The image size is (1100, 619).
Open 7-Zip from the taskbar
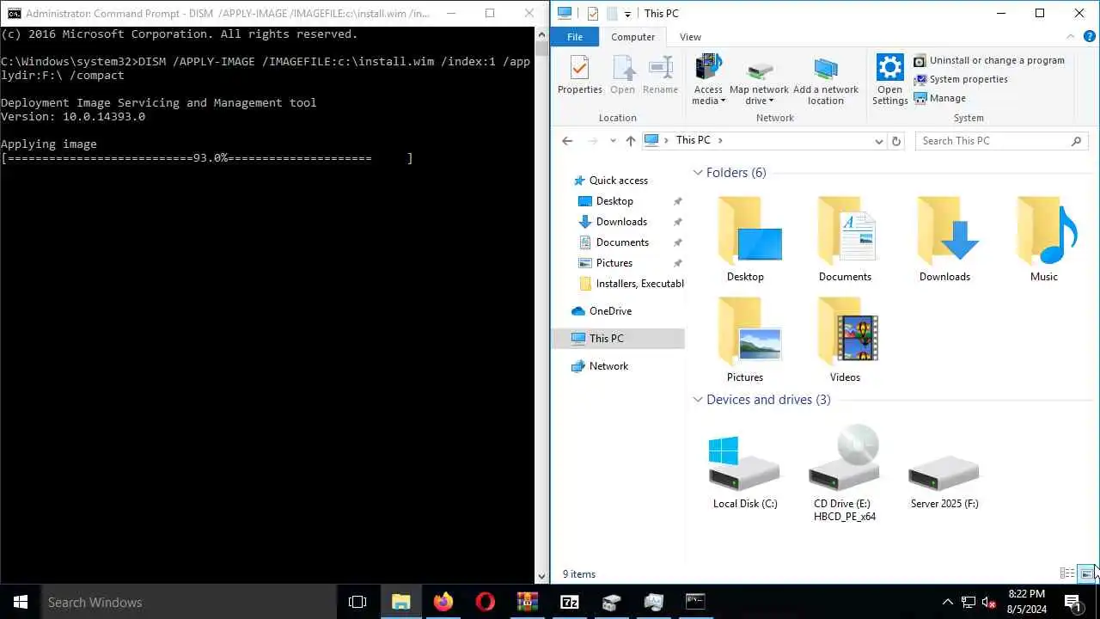[569, 602]
